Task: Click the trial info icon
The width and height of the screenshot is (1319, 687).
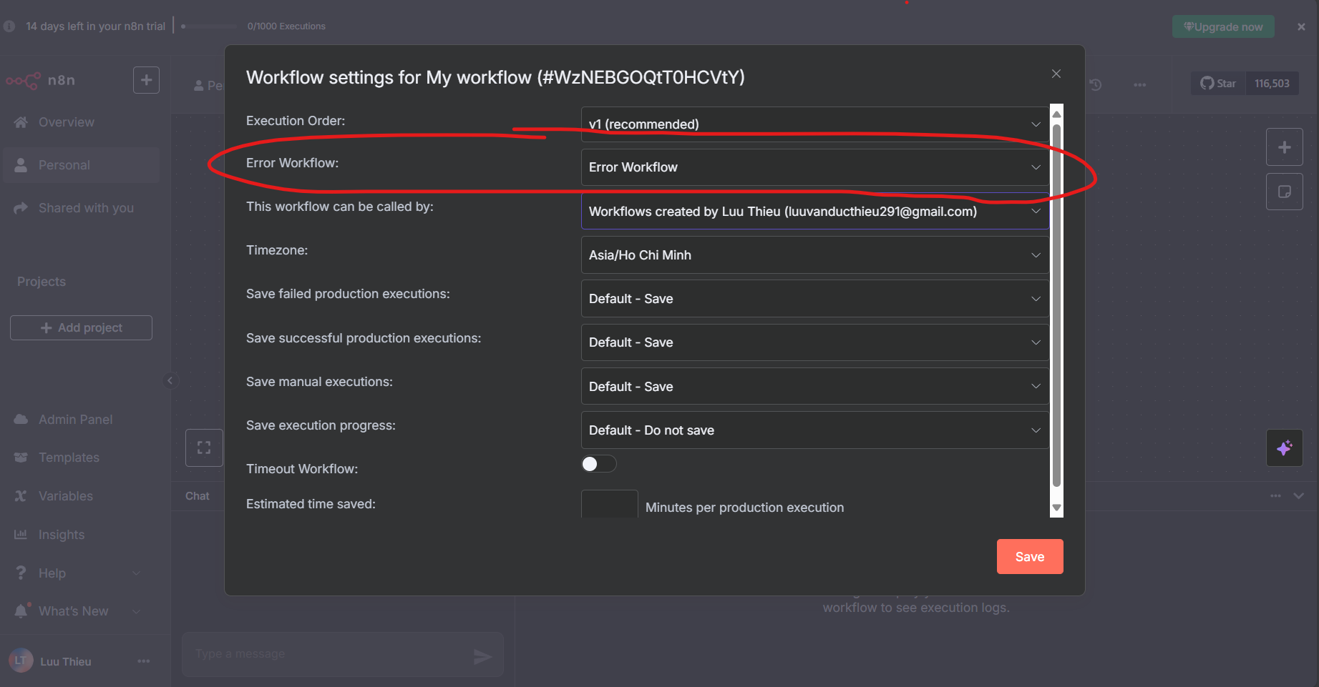Action: click(x=9, y=26)
